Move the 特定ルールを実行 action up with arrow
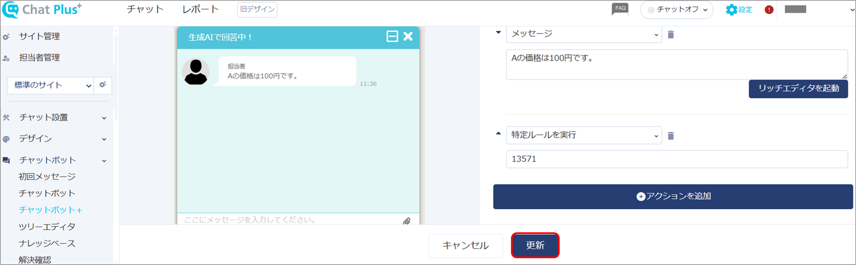Image resolution: width=856 pixels, height=265 pixels. [x=498, y=134]
